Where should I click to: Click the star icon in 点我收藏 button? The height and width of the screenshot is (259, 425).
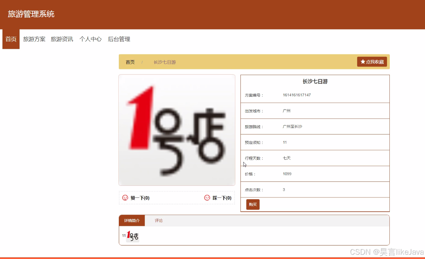click(363, 62)
